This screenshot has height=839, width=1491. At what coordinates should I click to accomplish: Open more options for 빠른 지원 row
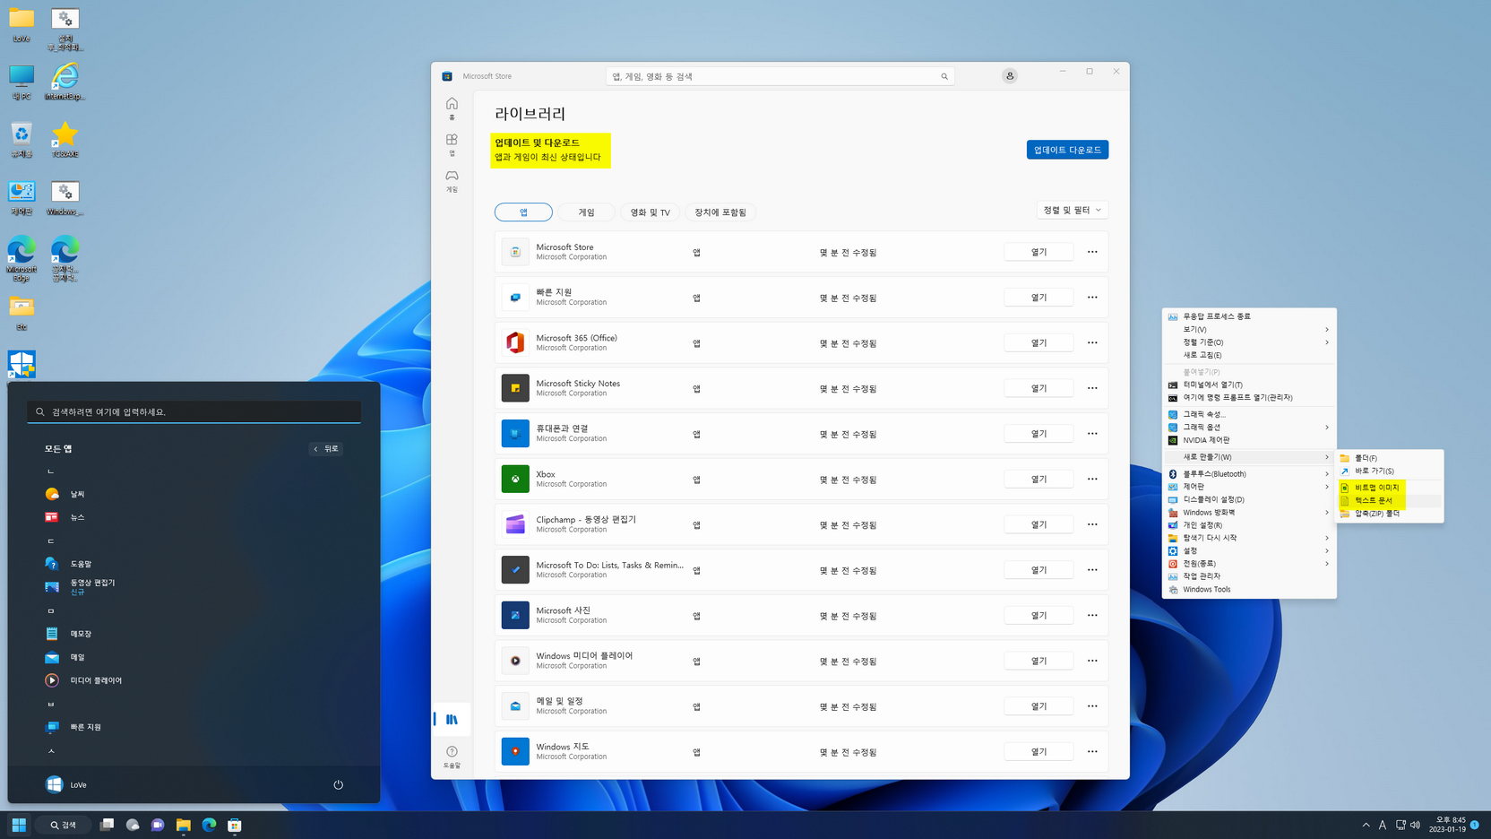(x=1092, y=298)
